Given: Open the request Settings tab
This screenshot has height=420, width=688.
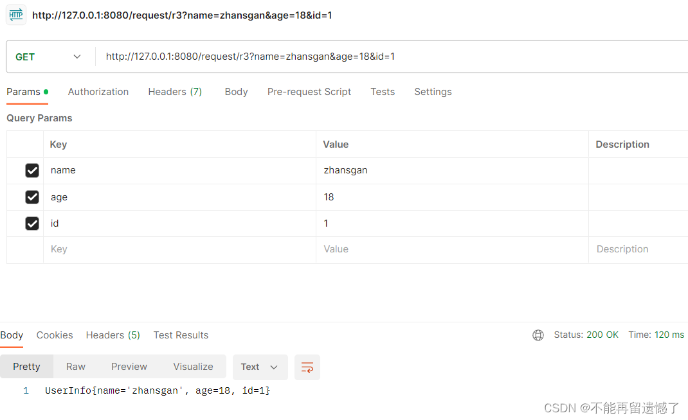Looking at the screenshot, I should [x=433, y=92].
